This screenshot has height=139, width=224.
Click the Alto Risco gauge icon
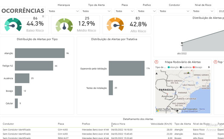click(x=115, y=25)
